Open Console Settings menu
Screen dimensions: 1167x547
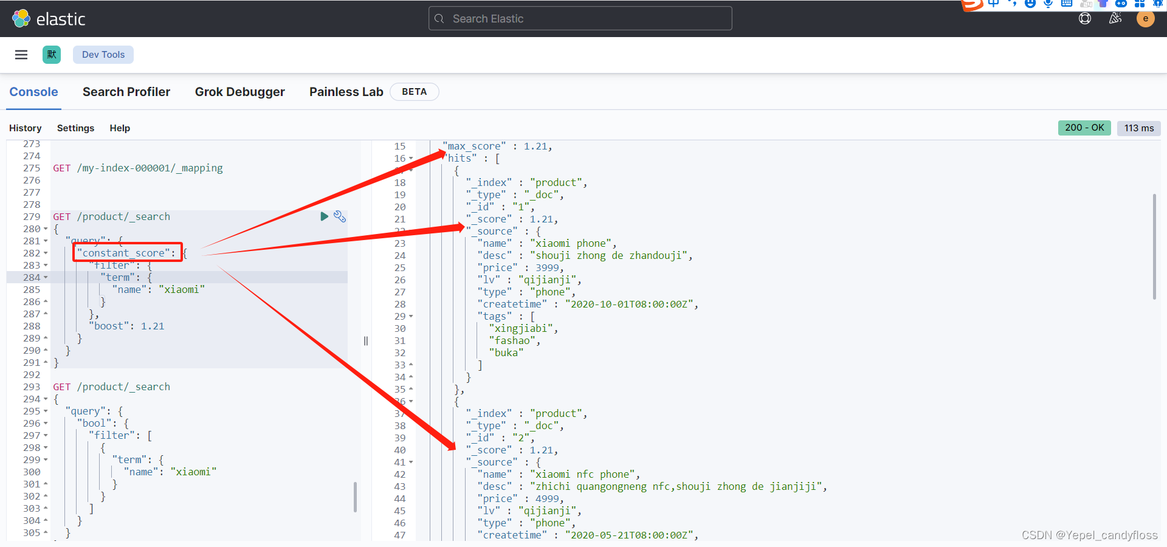pyautogui.click(x=75, y=128)
